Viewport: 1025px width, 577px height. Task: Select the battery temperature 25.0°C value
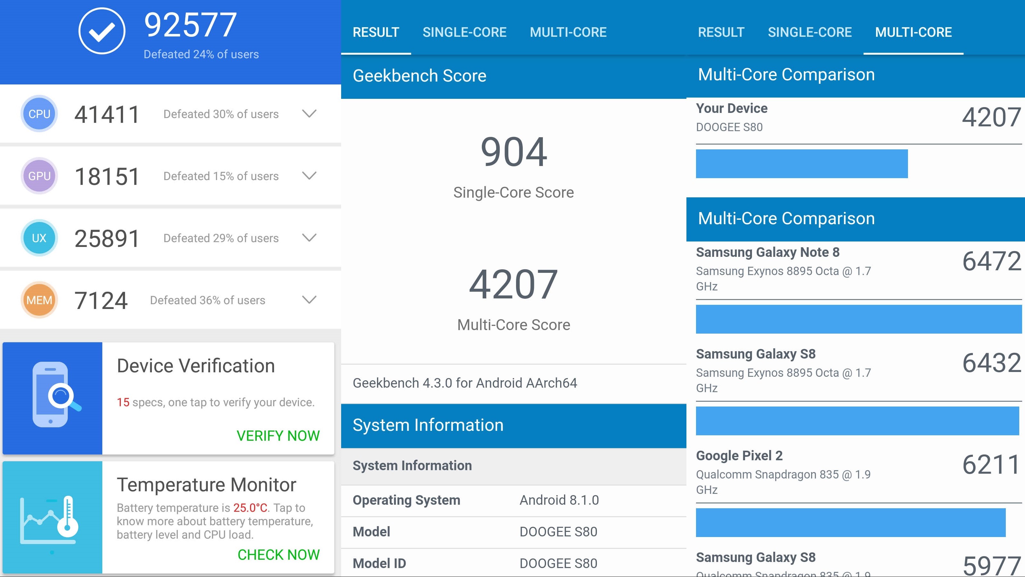(250, 508)
